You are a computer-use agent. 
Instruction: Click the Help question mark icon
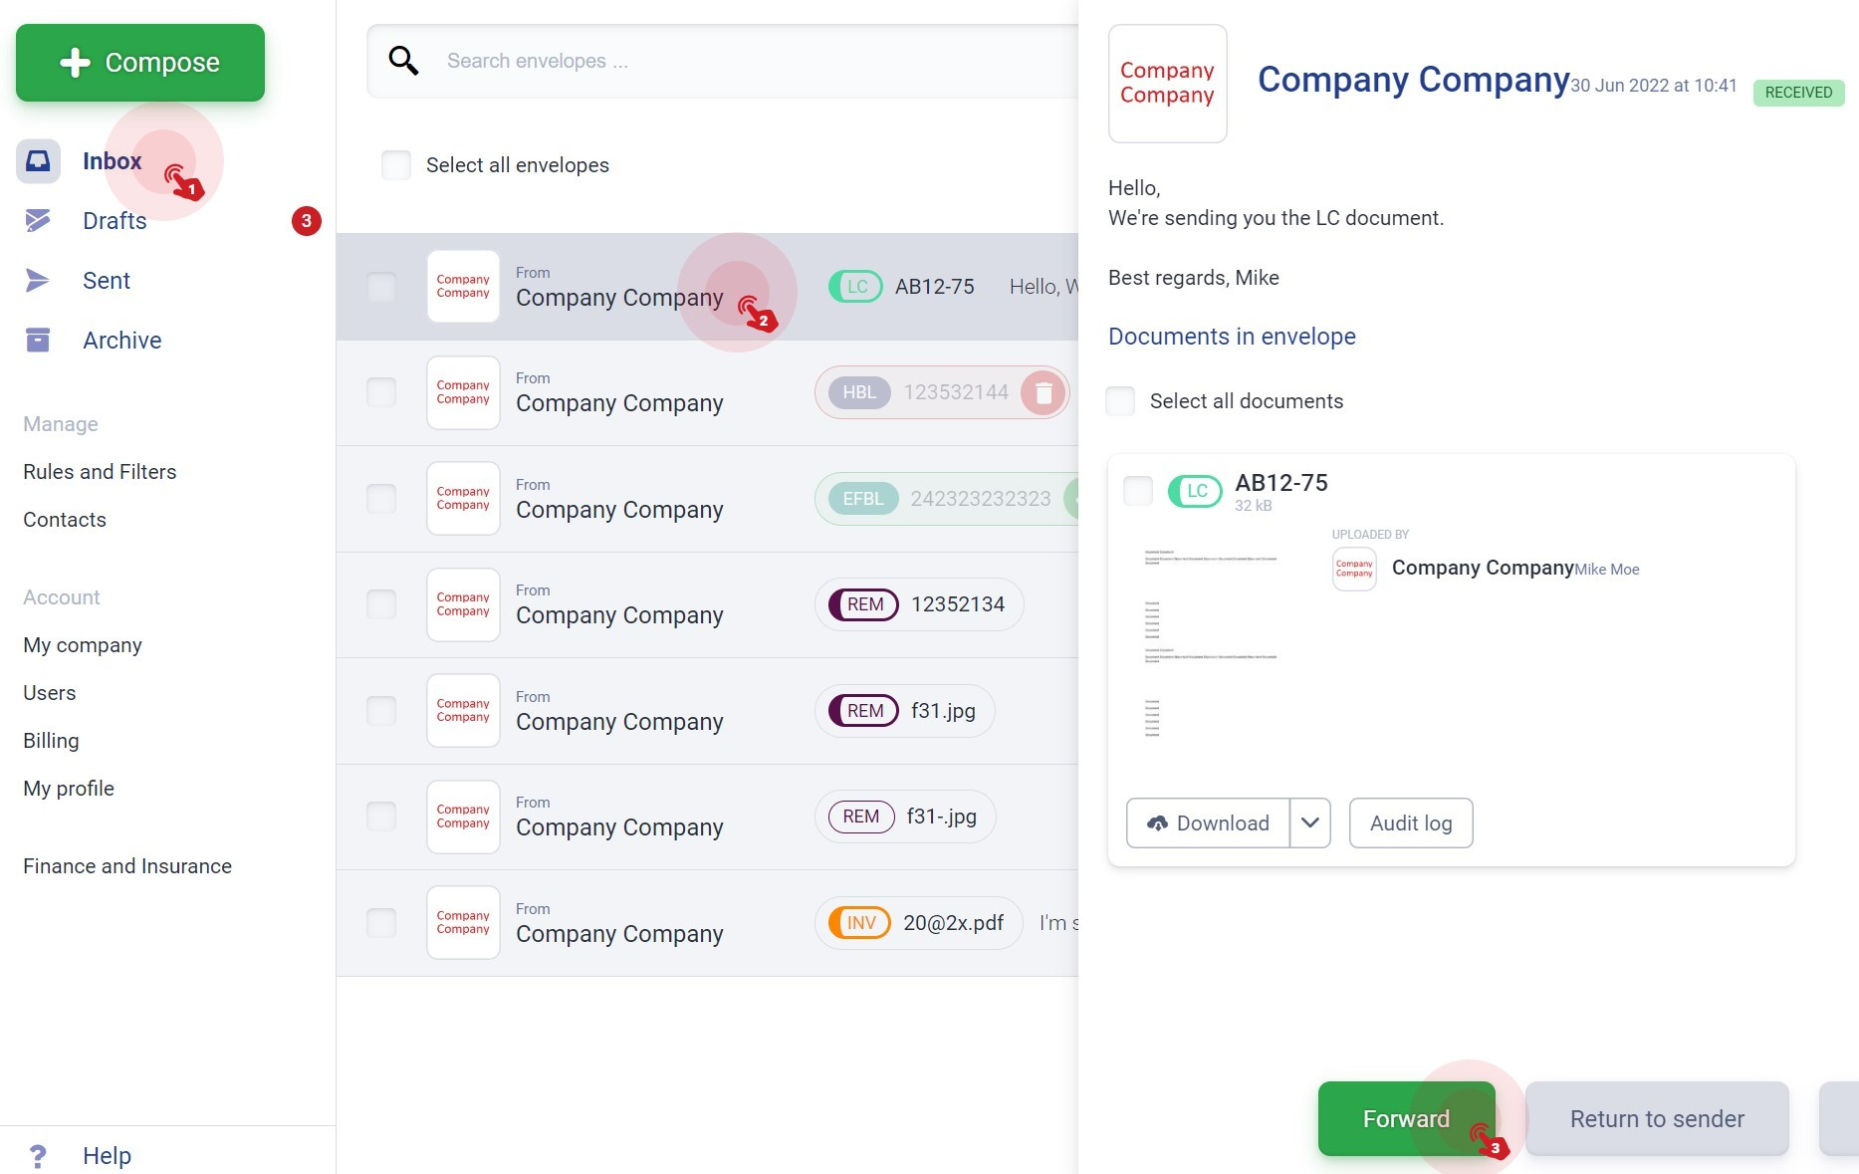pyautogui.click(x=38, y=1155)
